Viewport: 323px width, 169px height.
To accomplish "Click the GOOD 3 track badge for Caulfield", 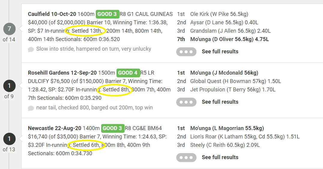I will [x=107, y=14].
